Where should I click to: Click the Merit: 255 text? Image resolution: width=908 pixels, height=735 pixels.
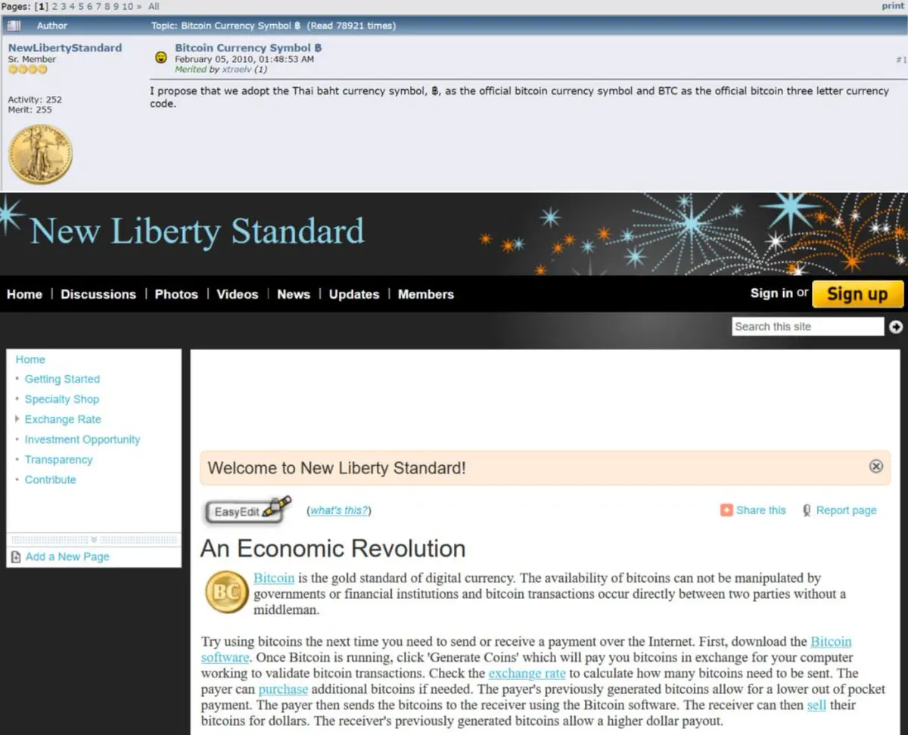click(30, 110)
